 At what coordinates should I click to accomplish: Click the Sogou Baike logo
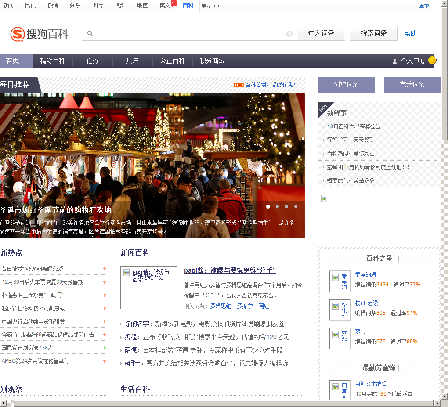pos(40,34)
